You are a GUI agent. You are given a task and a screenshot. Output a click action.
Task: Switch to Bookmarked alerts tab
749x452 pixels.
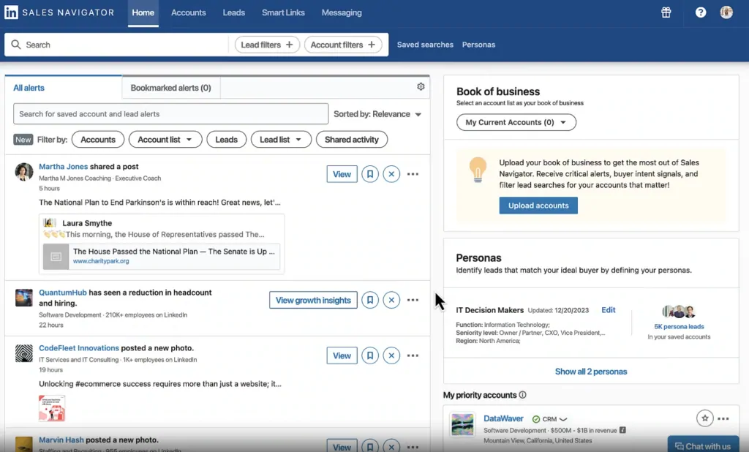coord(171,88)
